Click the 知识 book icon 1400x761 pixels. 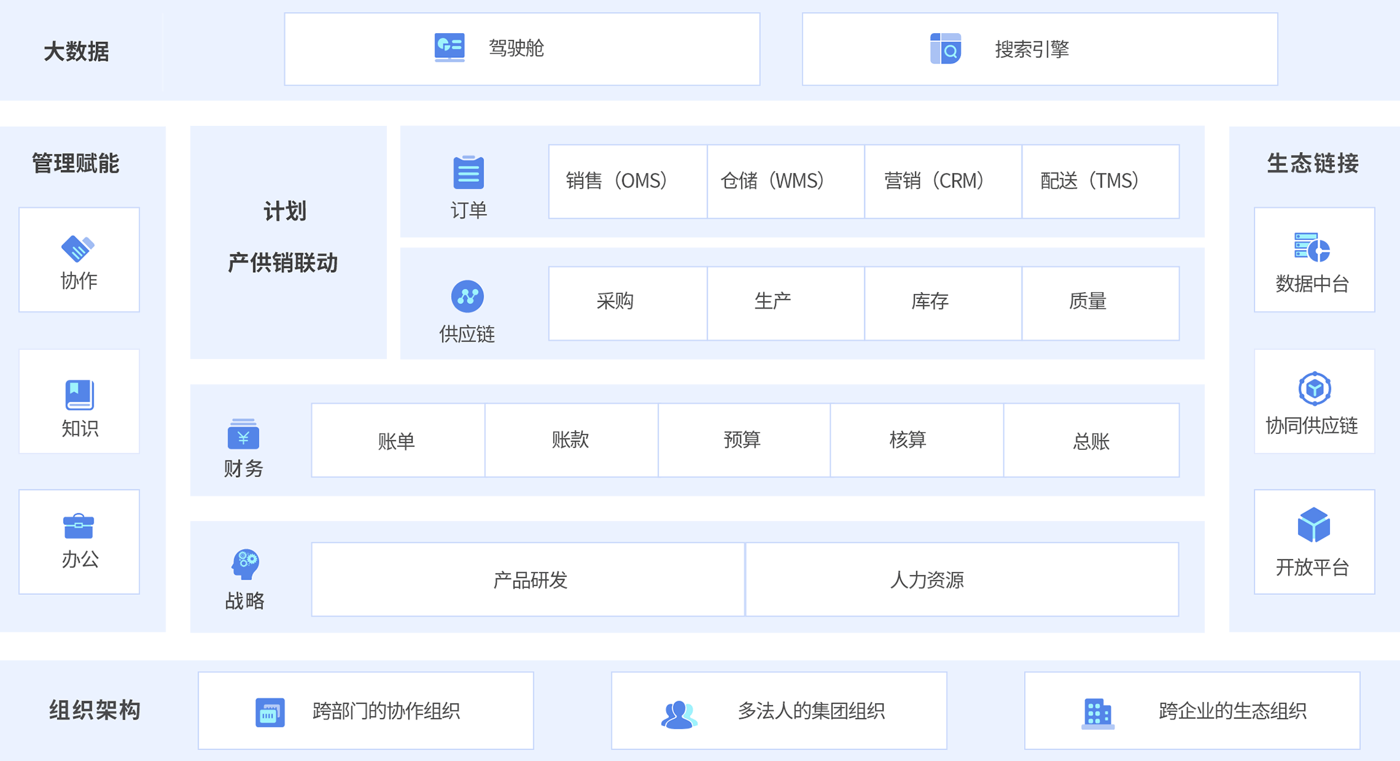click(80, 394)
